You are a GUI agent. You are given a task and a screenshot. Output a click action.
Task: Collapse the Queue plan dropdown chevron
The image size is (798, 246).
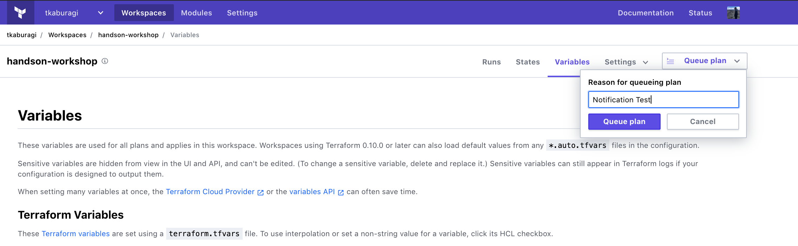point(737,61)
